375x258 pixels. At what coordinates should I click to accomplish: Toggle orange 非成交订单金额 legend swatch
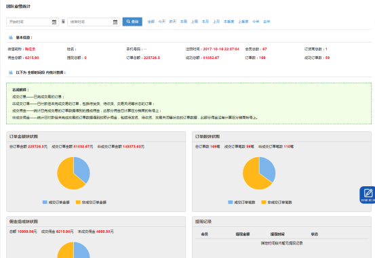coord(78,202)
